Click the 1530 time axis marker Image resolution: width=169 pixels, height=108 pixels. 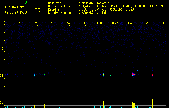[x=163, y=23]
